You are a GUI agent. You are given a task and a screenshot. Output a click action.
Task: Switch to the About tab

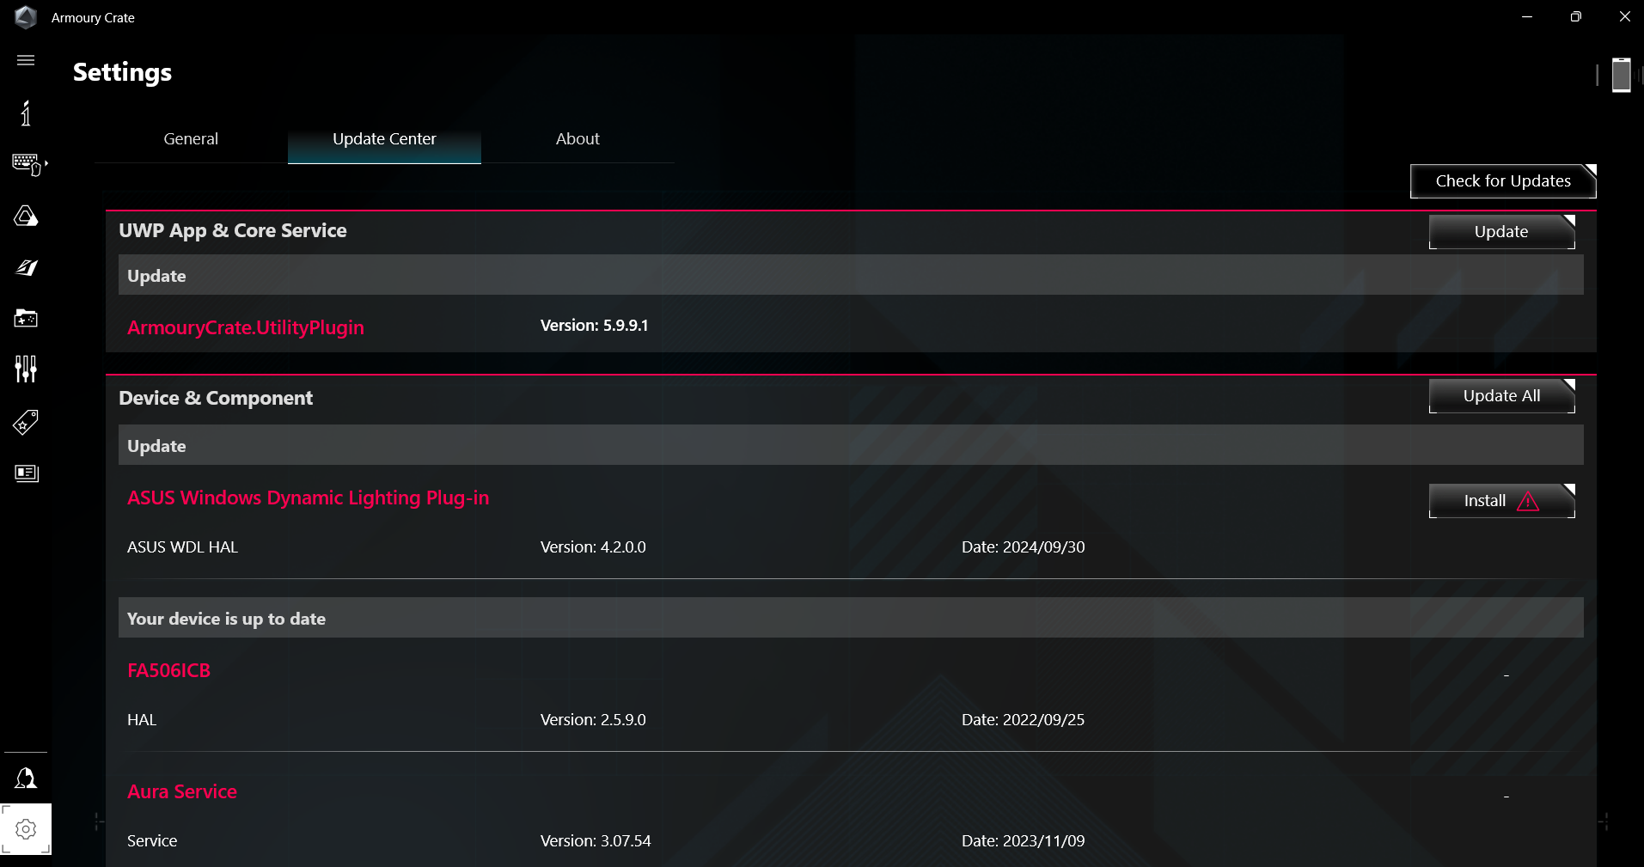click(x=578, y=138)
